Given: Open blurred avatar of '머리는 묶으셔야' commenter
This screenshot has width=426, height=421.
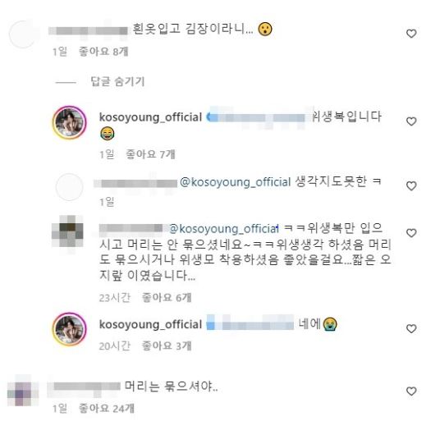Looking at the screenshot, I should tap(23, 391).
